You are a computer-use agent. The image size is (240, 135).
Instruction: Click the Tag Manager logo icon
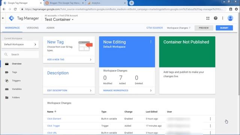(12, 18)
